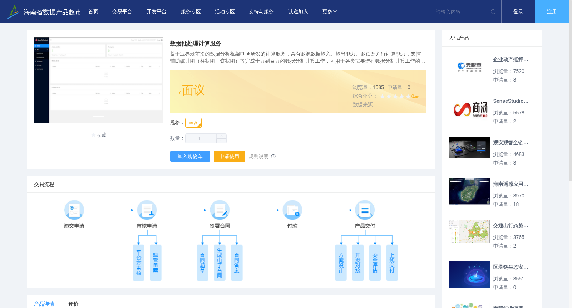Image resolution: width=572 pixels, height=308 pixels.
Task: Open the 服务专区 nav item
Action: click(191, 12)
